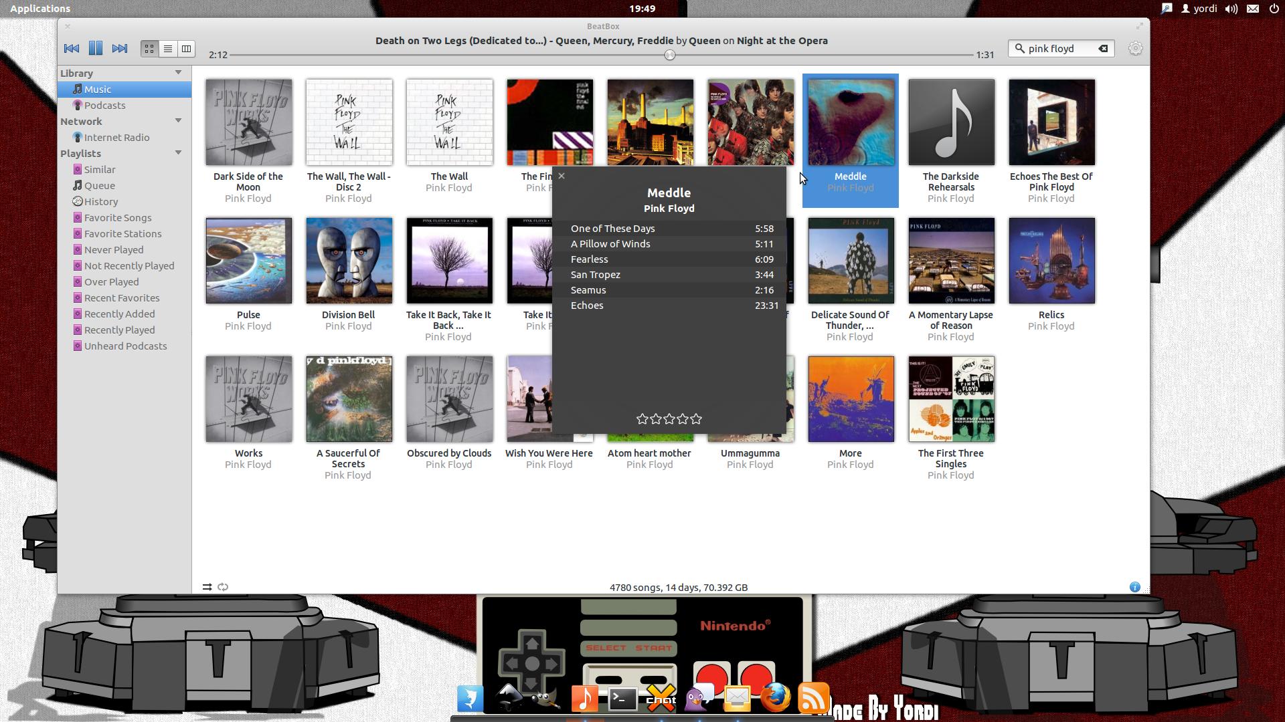Image resolution: width=1285 pixels, height=722 pixels.
Task: Open the Applications menu in the top panel
Action: pyautogui.click(x=40, y=8)
